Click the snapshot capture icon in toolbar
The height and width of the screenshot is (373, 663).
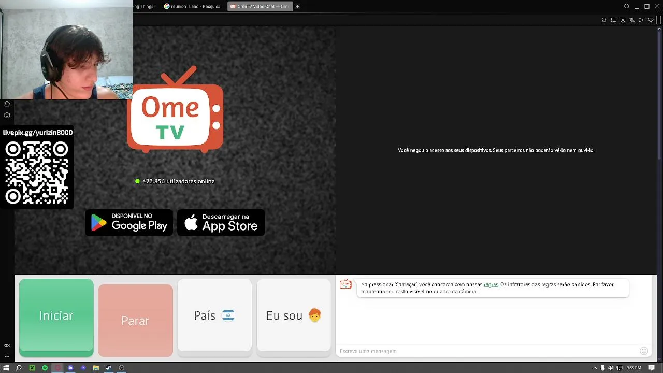(x=613, y=20)
